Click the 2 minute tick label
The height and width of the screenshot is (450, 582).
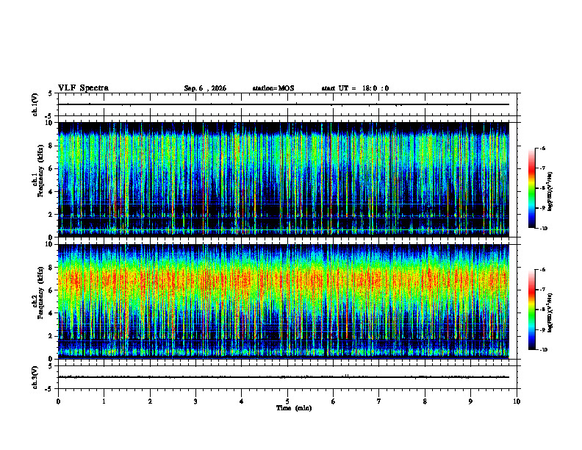[x=150, y=401]
